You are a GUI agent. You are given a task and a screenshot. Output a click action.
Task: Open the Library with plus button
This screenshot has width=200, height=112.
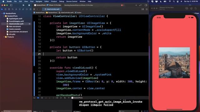(136, 5)
